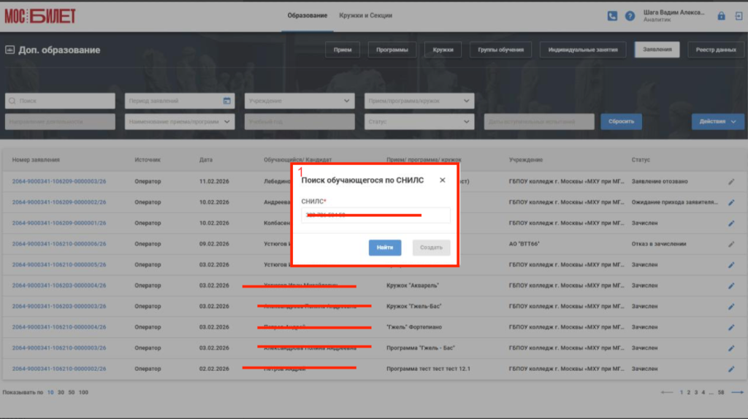Image resolution: width=748 pixels, height=419 pixels.
Task: Click the next page arrow in pagination
Action: (x=738, y=392)
